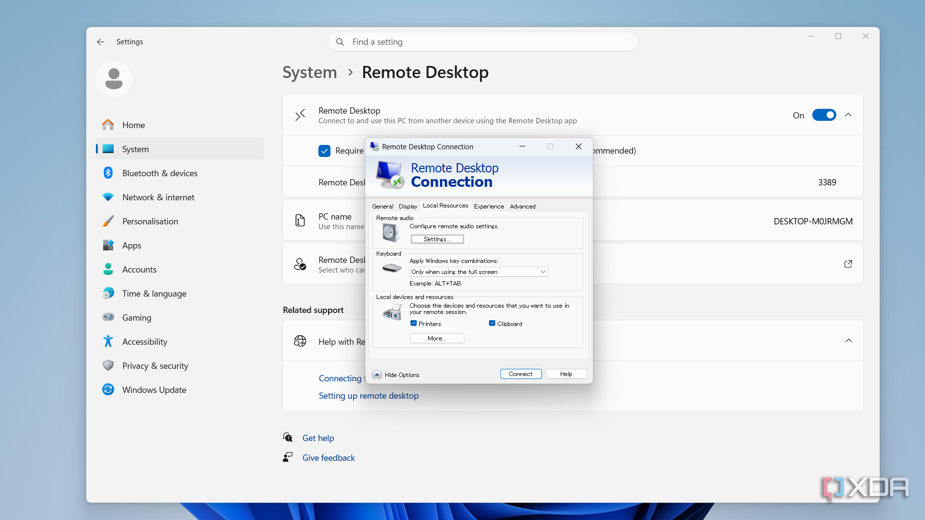Click the keyboard icon in dialog

pos(392,268)
